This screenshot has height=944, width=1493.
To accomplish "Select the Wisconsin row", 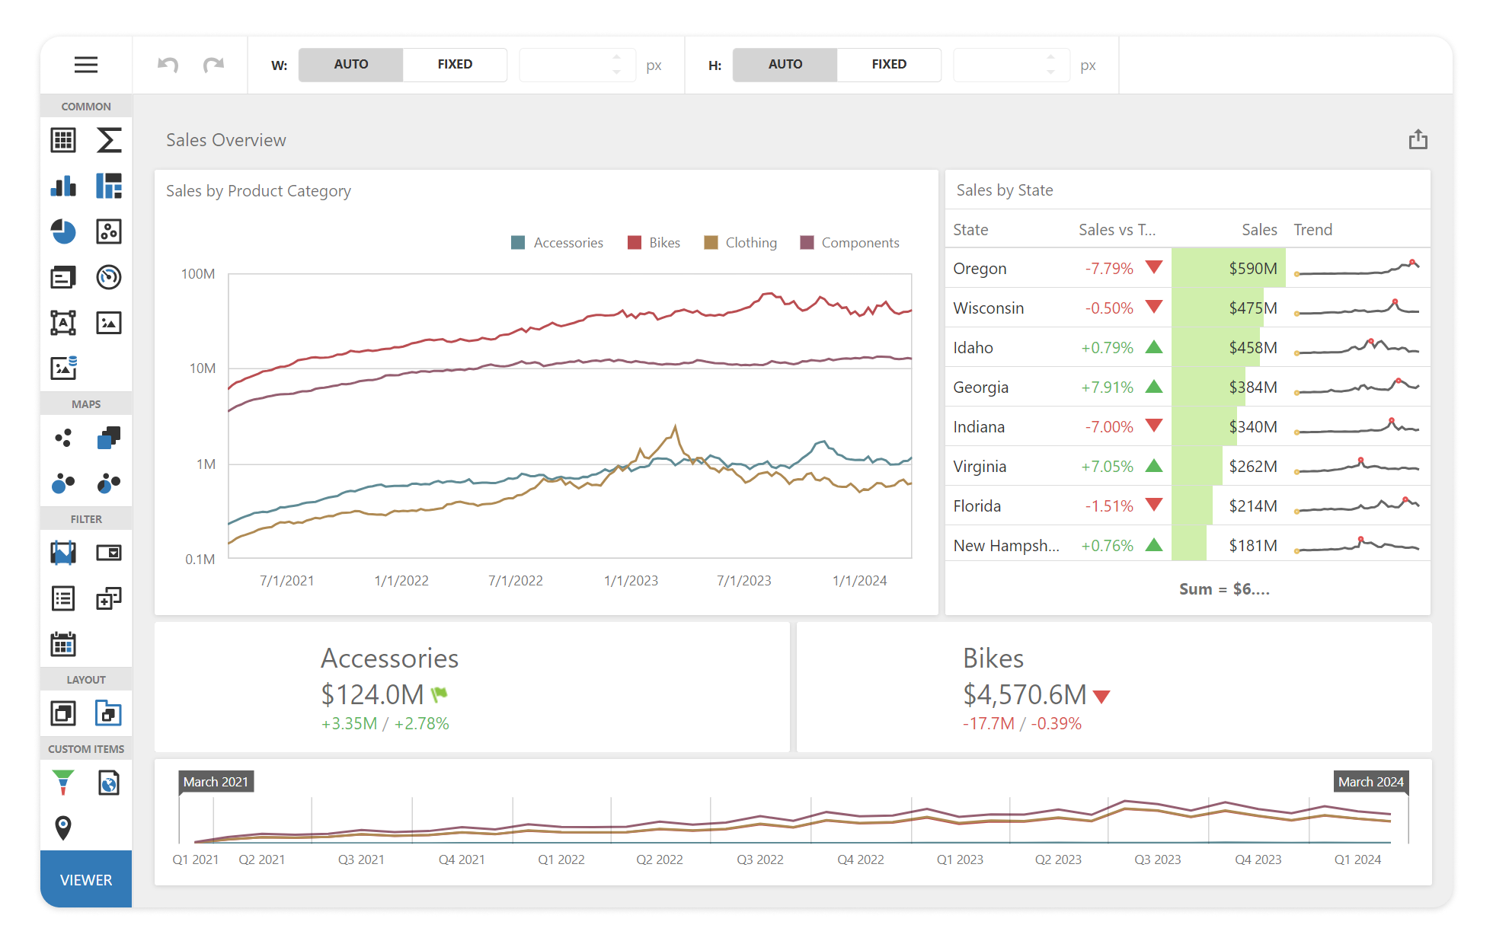I will tap(1188, 308).
